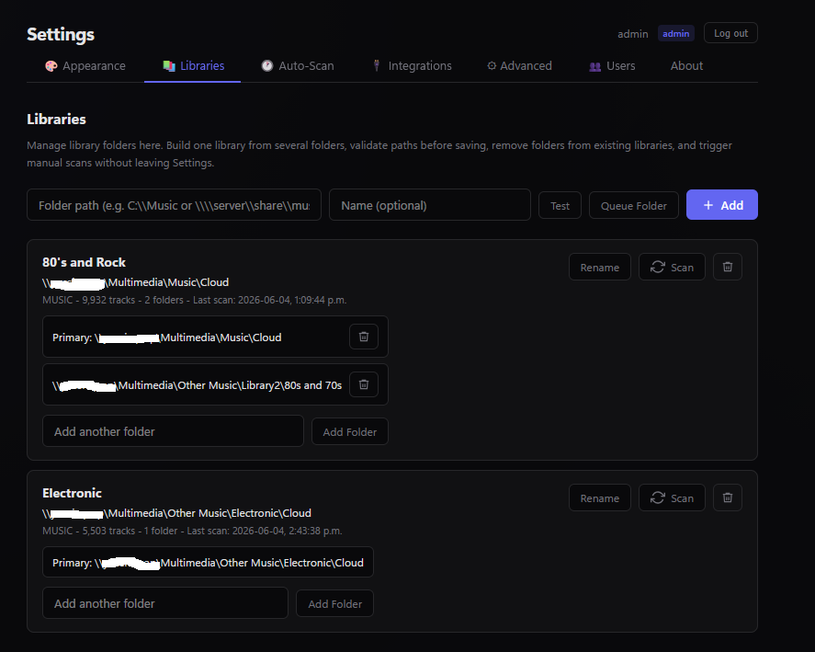Scan the 80's and Rock library
Viewport: 815px width, 652px height.
672,267
